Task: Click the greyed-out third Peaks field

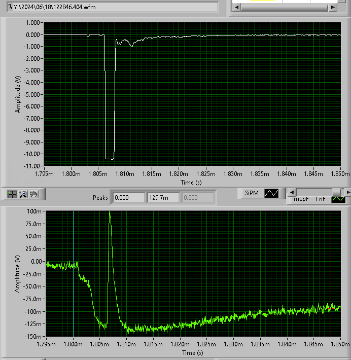Action: (x=197, y=198)
